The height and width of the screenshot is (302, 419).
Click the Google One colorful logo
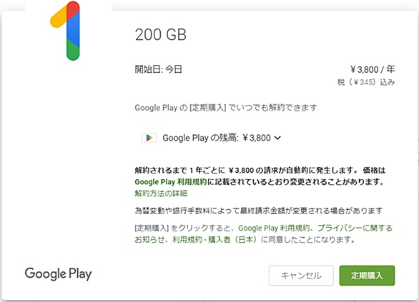point(65,31)
